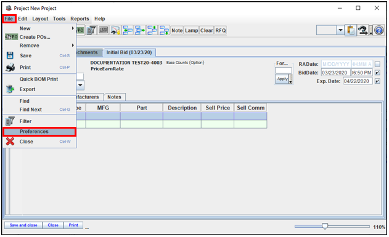Click the Exp. Date field 04/22/2020
Screen dimensions: 389x237
(x=358, y=81)
